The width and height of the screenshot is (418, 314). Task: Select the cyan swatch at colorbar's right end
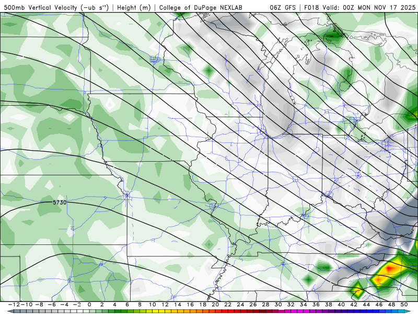407,311
